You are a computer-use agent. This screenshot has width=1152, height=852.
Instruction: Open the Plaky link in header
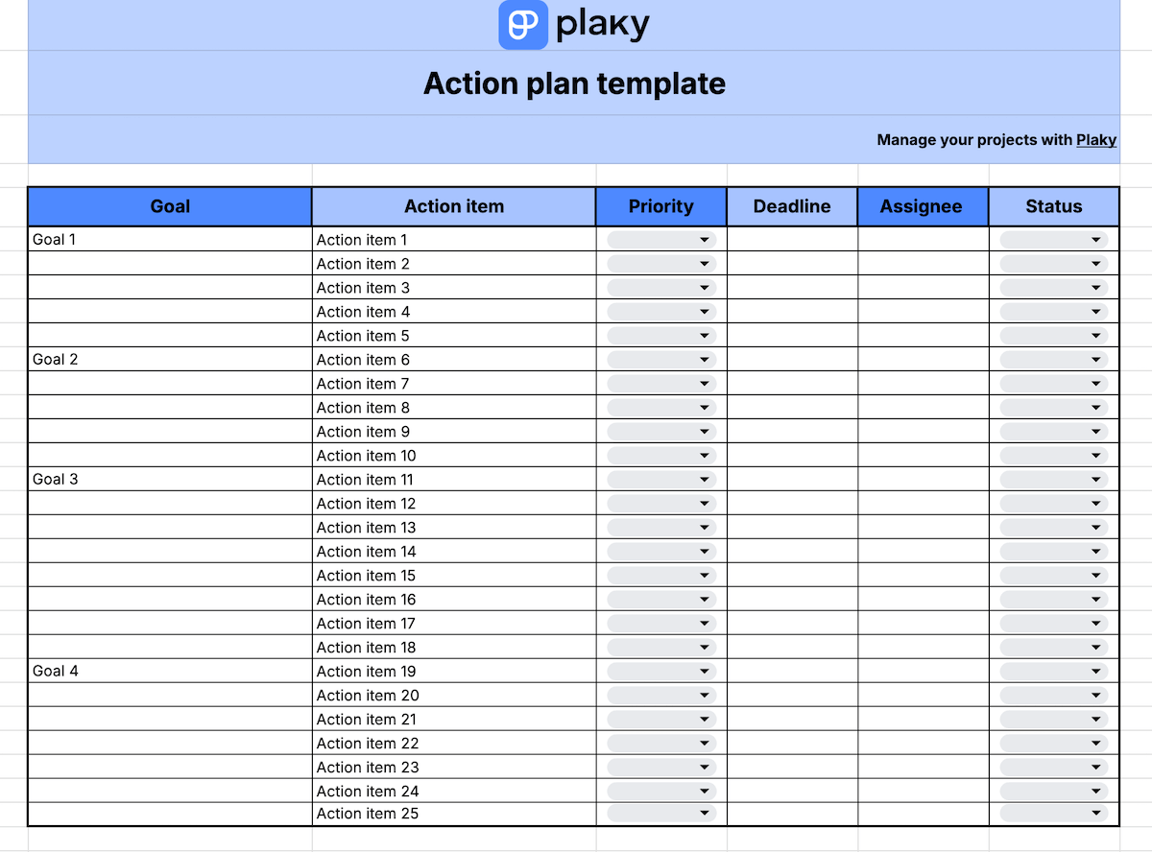1095,140
